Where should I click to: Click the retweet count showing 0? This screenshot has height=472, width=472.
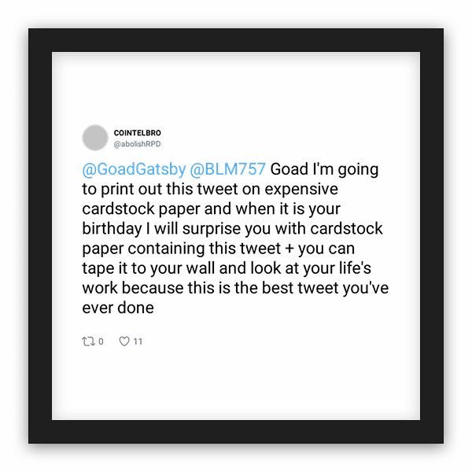pos(101,341)
